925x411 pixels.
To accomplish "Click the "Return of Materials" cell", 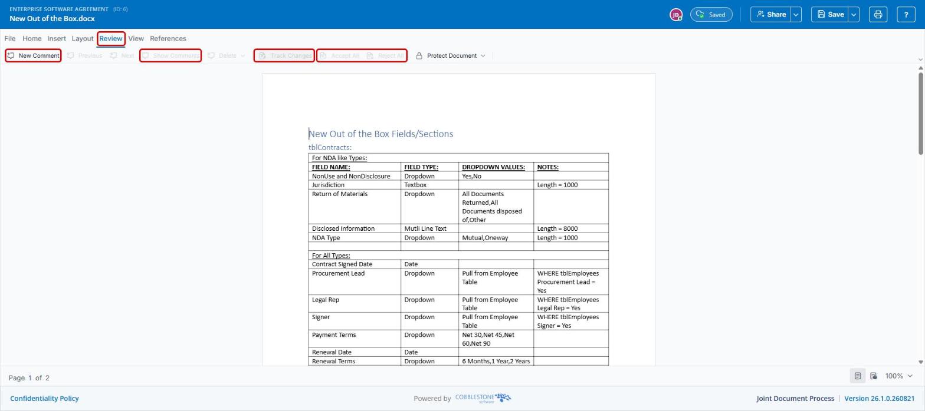I will [x=355, y=207].
